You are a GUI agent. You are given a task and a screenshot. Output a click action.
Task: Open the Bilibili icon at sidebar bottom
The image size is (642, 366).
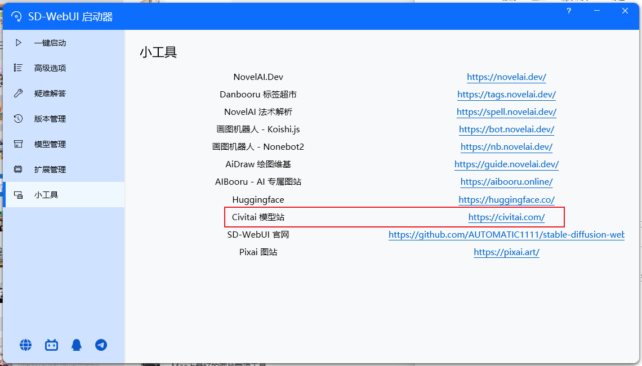tap(51, 345)
